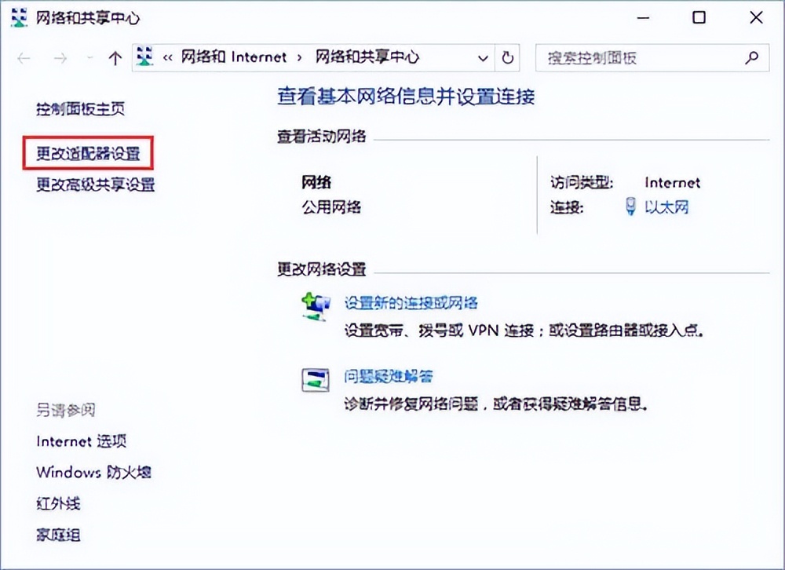Click the troubleshooting icon beside 问题疑难解答

point(315,378)
